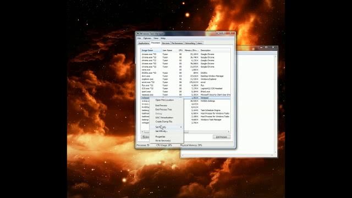
Task: Select the Microsoft Security Client process row
Action: [x=185, y=95]
